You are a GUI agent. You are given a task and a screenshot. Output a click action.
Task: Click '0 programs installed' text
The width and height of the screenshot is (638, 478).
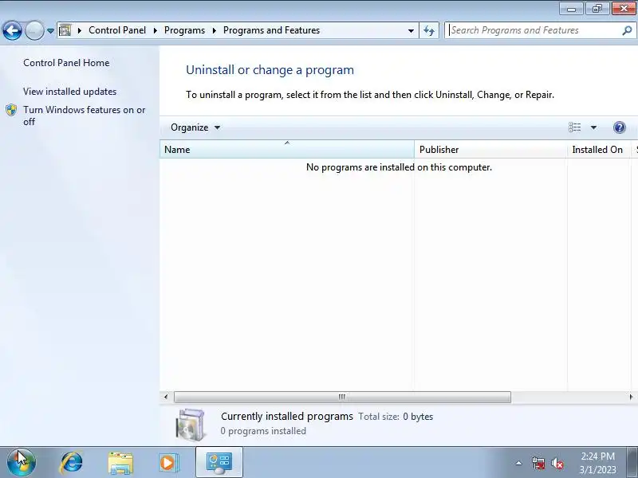pos(263,431)
